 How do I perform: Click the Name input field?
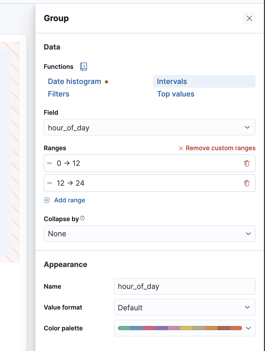click(x=184, y=286)
